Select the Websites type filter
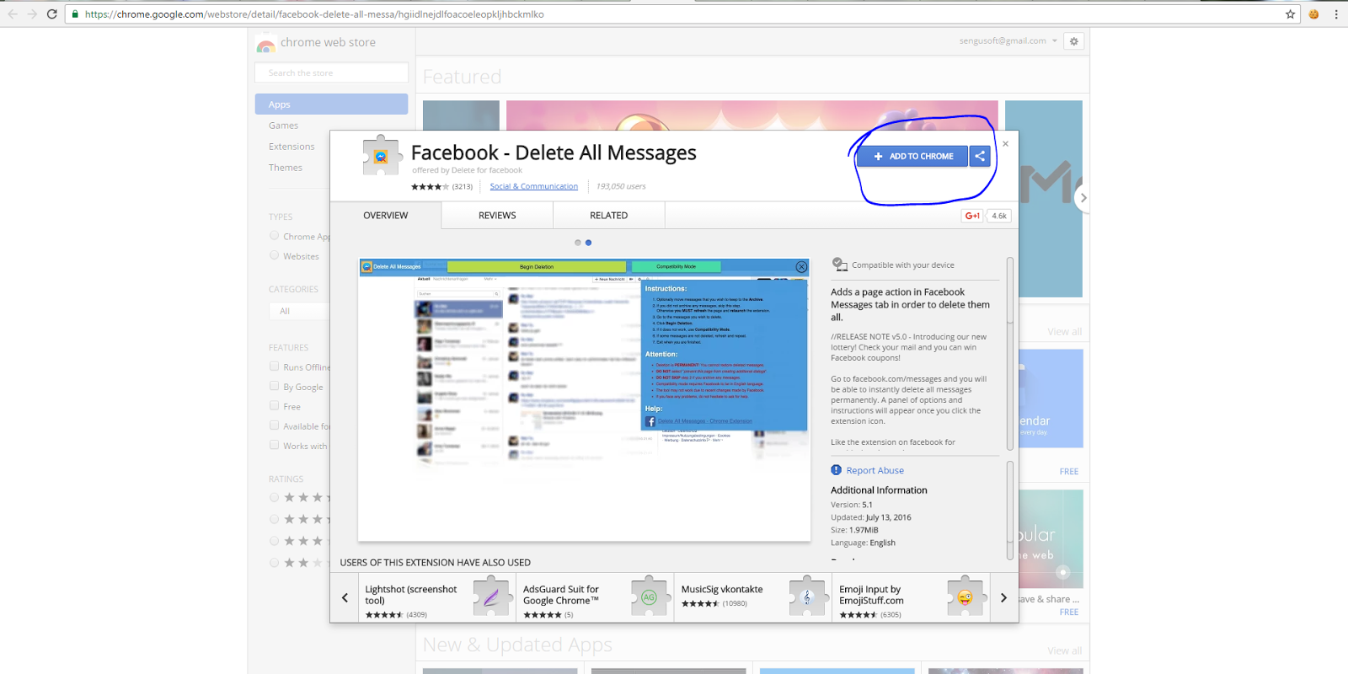The image size is (1348, 674). click(x=274, y=255)
